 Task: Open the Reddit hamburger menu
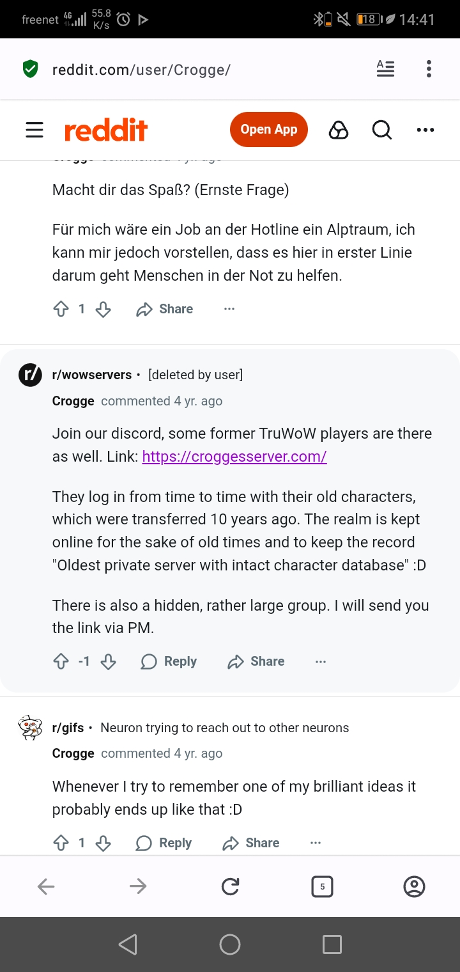click(34, 130)
